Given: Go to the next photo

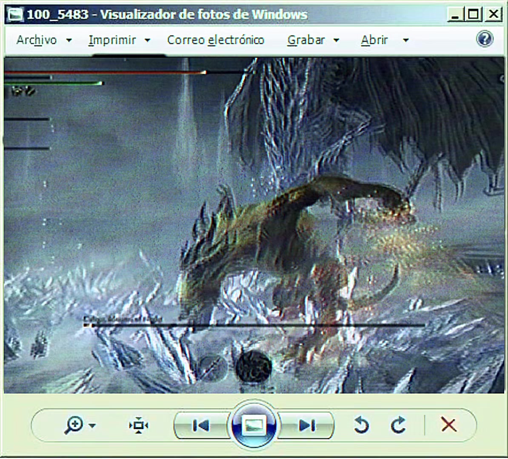Looking at the screenshot, I should (306, 426).
